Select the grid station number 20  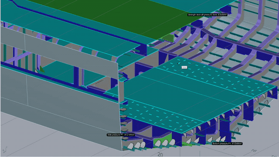click(x=160, y=154)
